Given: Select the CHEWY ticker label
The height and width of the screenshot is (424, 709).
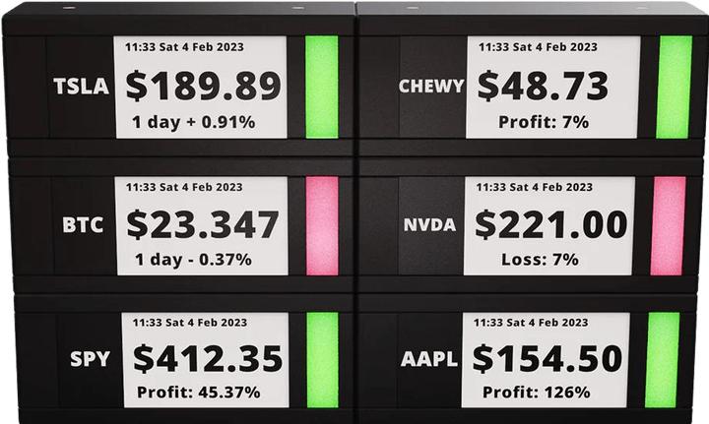Looking at the screenshot, I should 431,86.
